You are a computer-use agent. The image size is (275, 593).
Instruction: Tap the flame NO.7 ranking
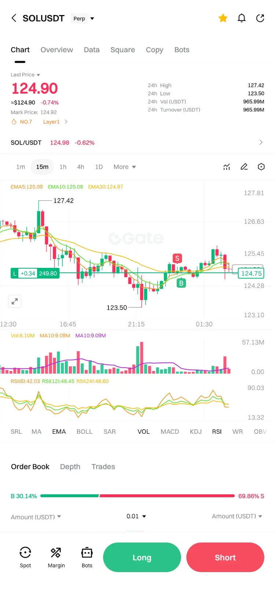(x=22, y=122)
